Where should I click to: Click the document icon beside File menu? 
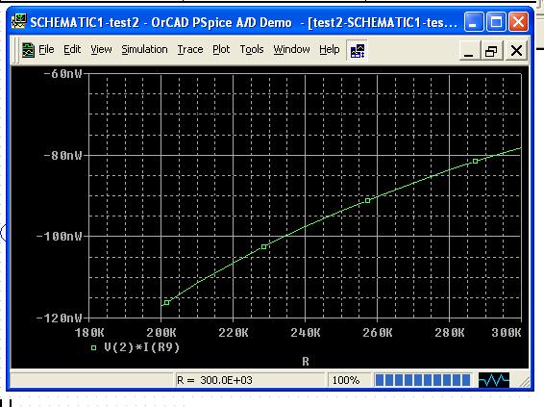point(28,50)
